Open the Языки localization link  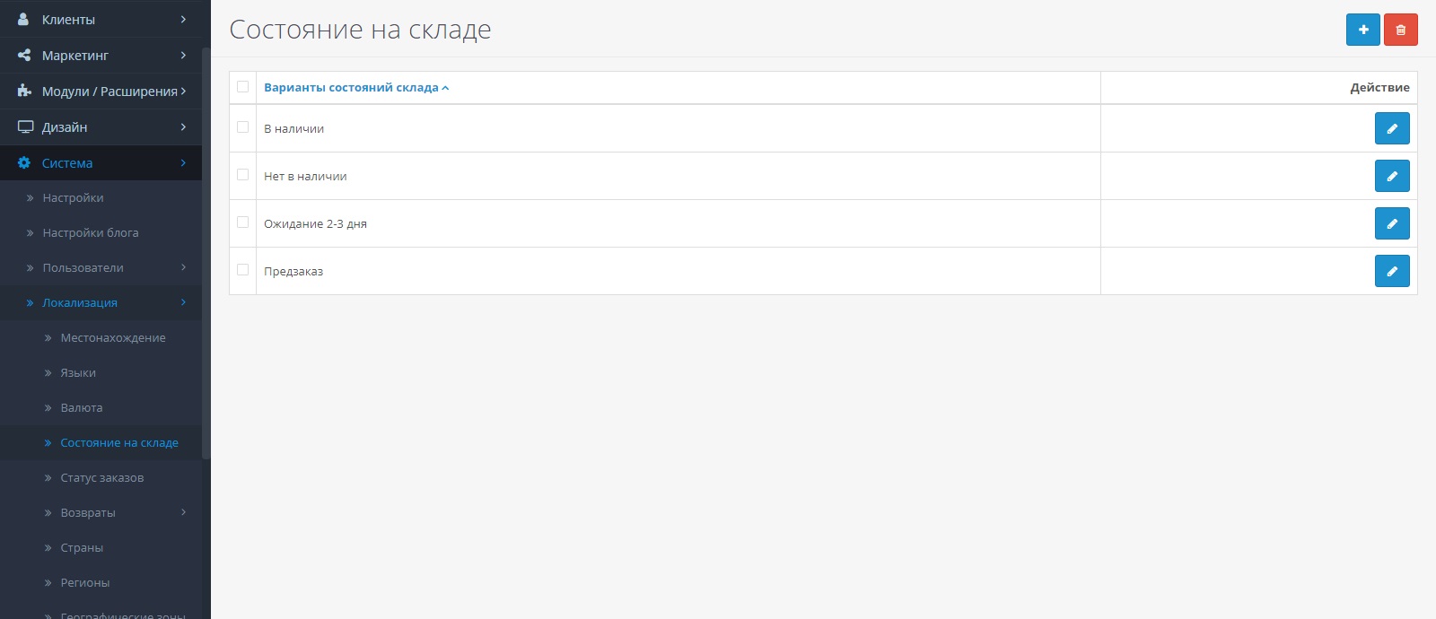pos(78,372)
